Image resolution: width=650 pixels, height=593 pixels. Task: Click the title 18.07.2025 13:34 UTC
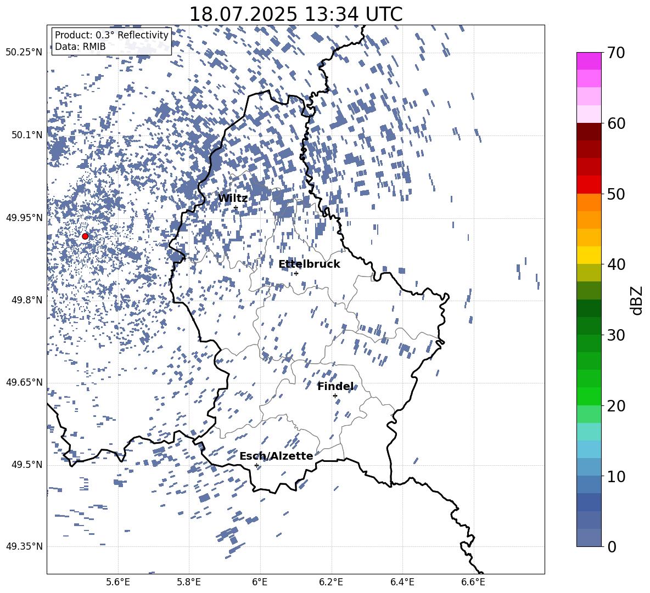(x=296, y=14)
